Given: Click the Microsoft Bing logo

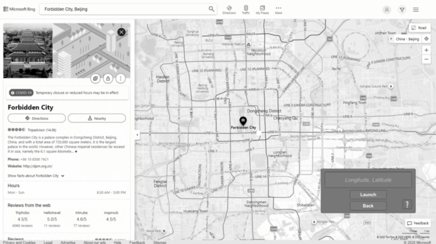Looking at the screenshot, I should point(19,9).
